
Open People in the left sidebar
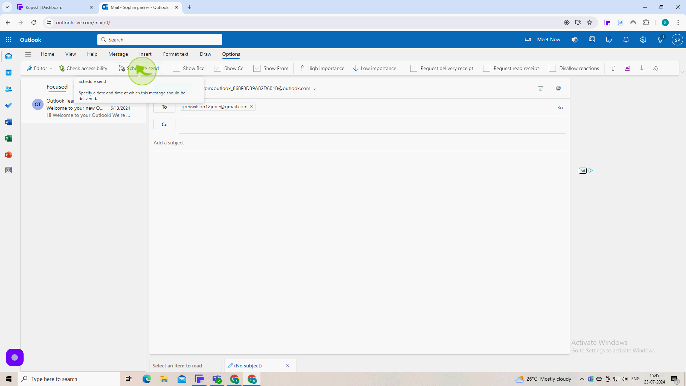(9, 89)
